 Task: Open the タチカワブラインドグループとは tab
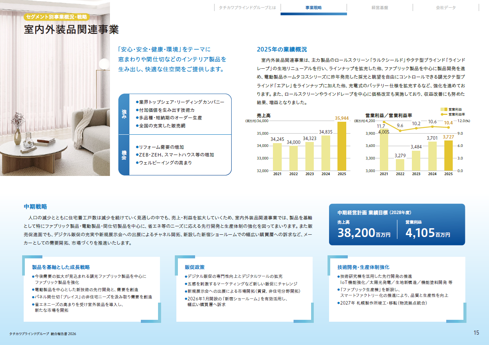[x=247, y=8]
